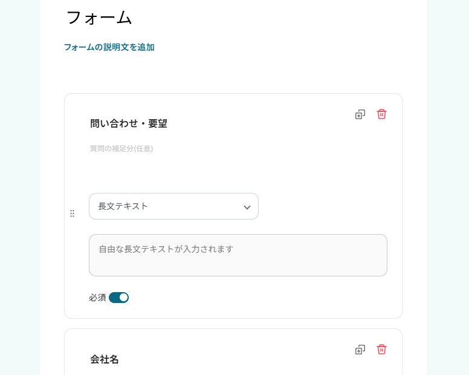Click the knob of the 必須 switch

[123, 298]
